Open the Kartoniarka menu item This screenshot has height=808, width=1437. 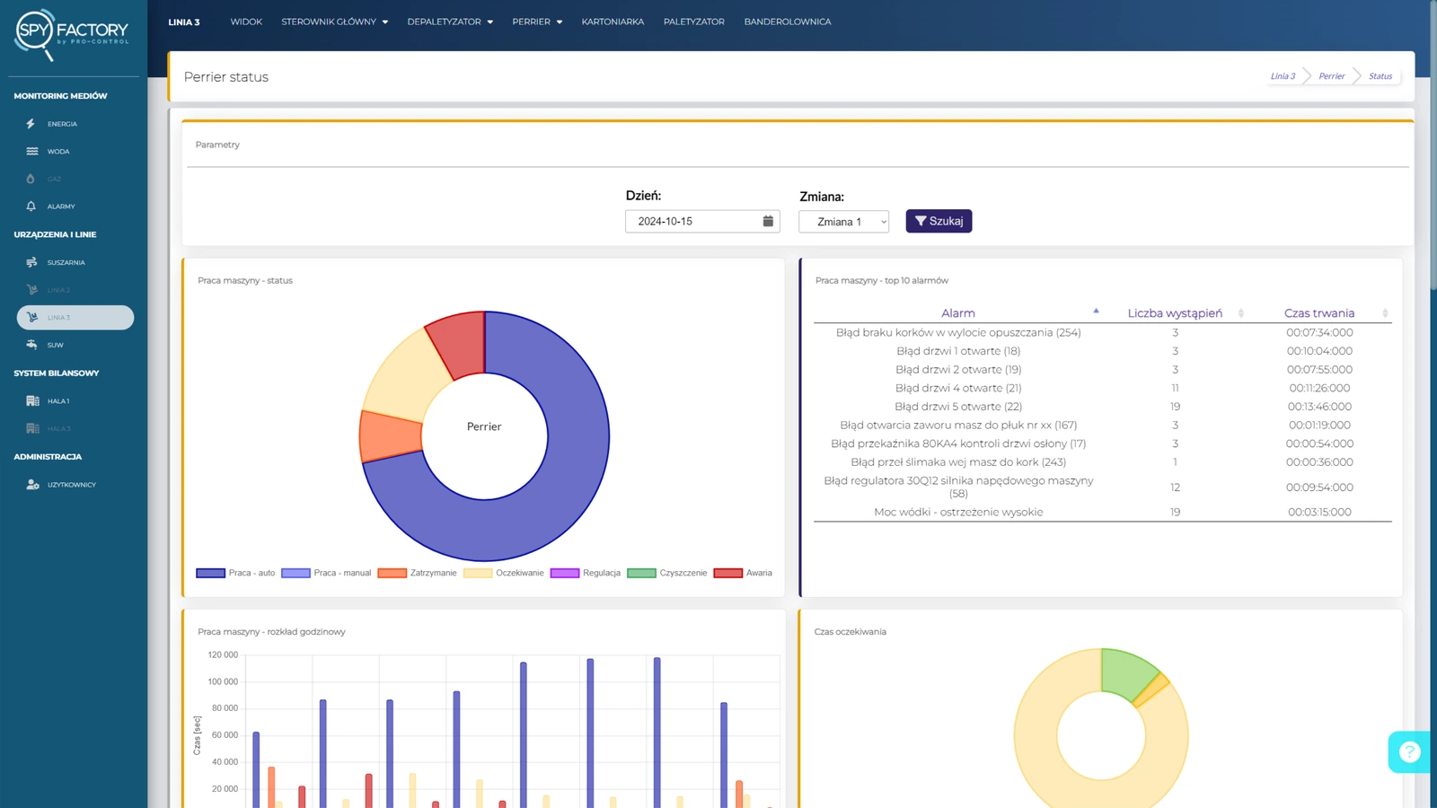pyautogui.click(x=613, y=22)
